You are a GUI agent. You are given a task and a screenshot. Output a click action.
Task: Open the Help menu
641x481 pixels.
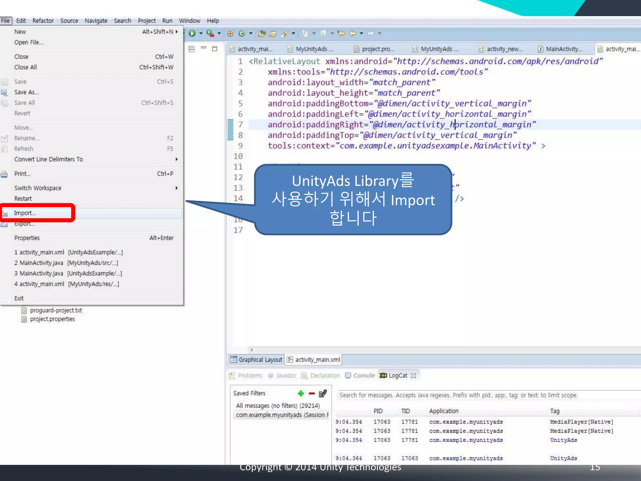(x=213, y=21)
